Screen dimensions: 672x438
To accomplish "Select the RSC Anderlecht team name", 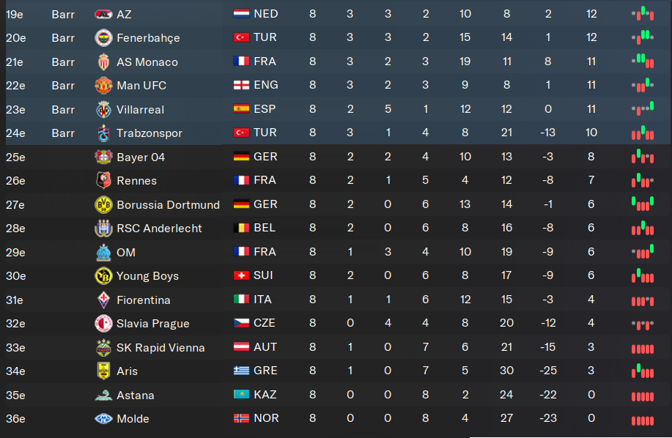I will 159,229.
